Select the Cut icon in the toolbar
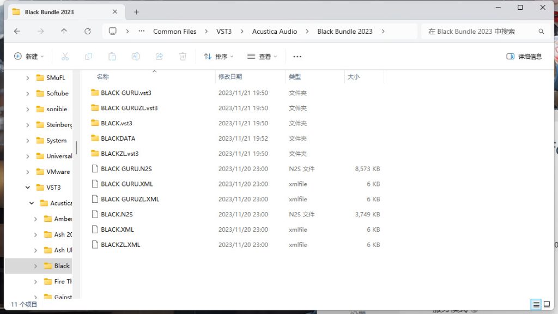This screenshot has height=314, width=558. 65,56
